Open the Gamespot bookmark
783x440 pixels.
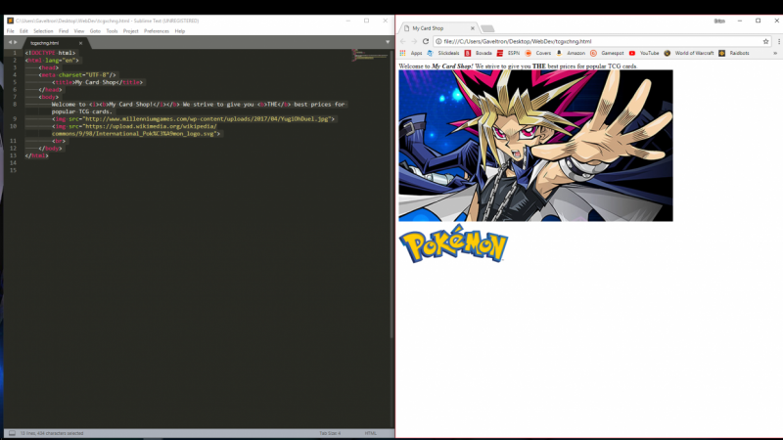coord(607,53)
